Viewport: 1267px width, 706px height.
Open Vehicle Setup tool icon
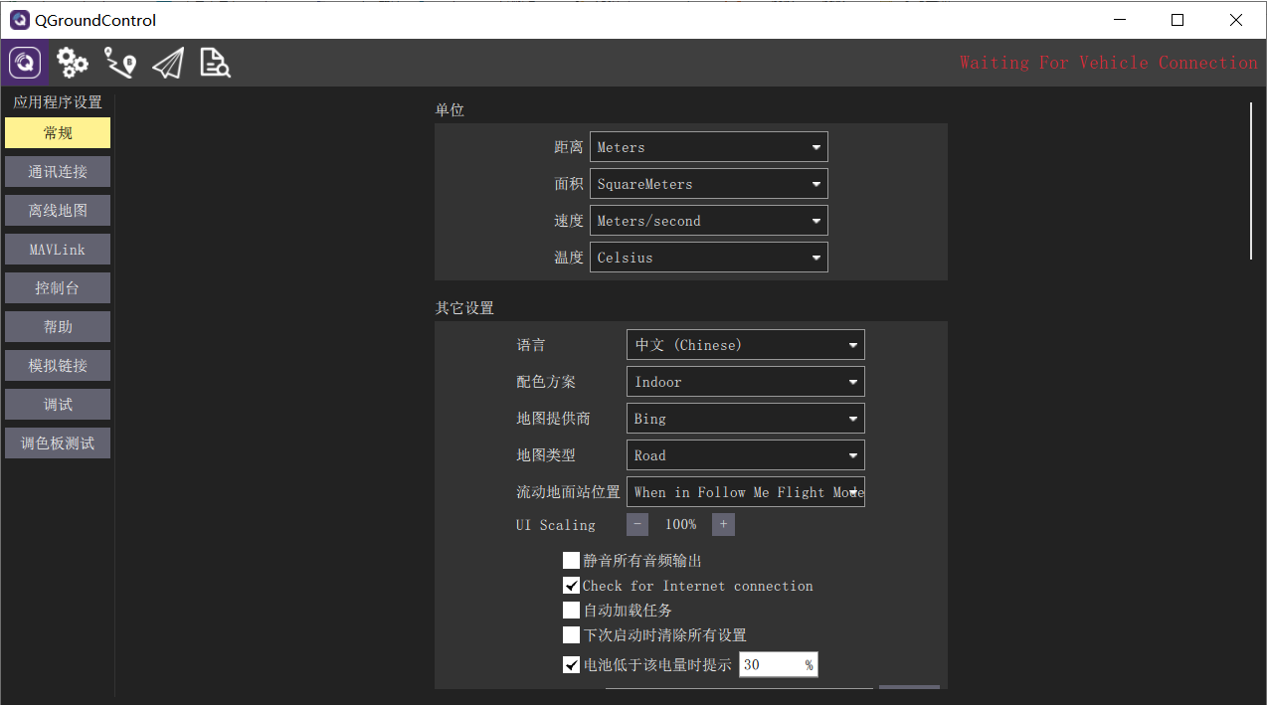point(119,62)
